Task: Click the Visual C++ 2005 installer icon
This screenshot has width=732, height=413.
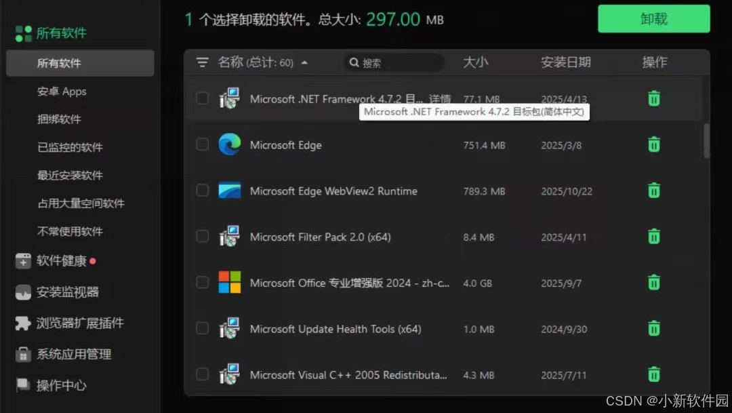Action: click(230, 375)
